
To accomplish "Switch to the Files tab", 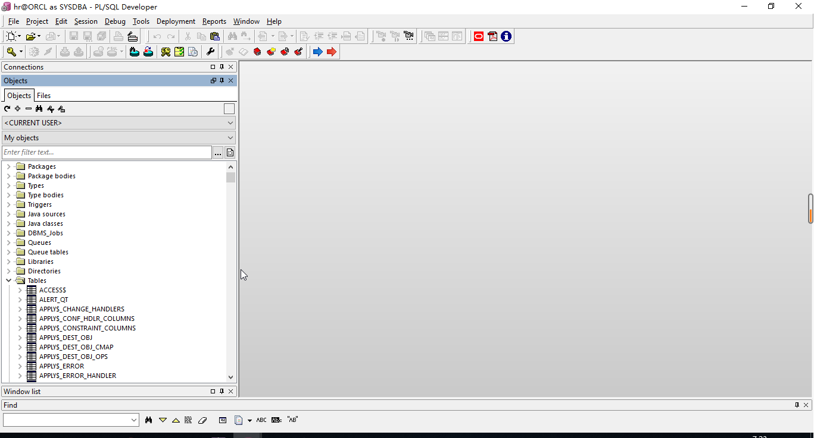I will [44, 96].
